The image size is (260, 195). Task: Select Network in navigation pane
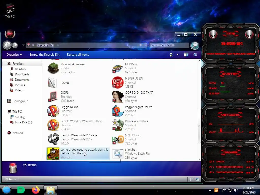click(18, 133)
